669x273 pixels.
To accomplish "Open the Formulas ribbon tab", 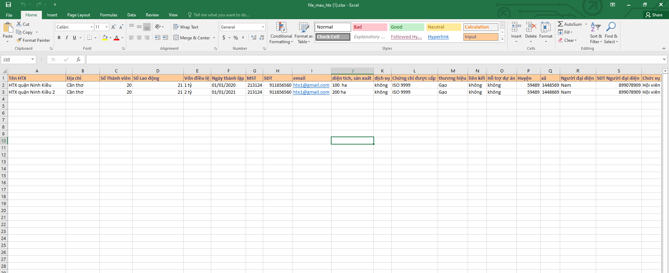I will pos(109,15).
